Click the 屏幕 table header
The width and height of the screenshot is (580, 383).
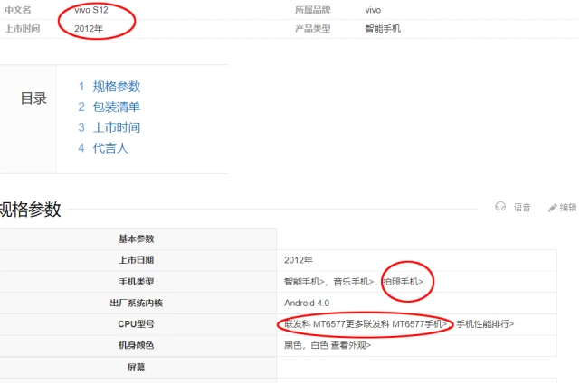pos(136,367)
